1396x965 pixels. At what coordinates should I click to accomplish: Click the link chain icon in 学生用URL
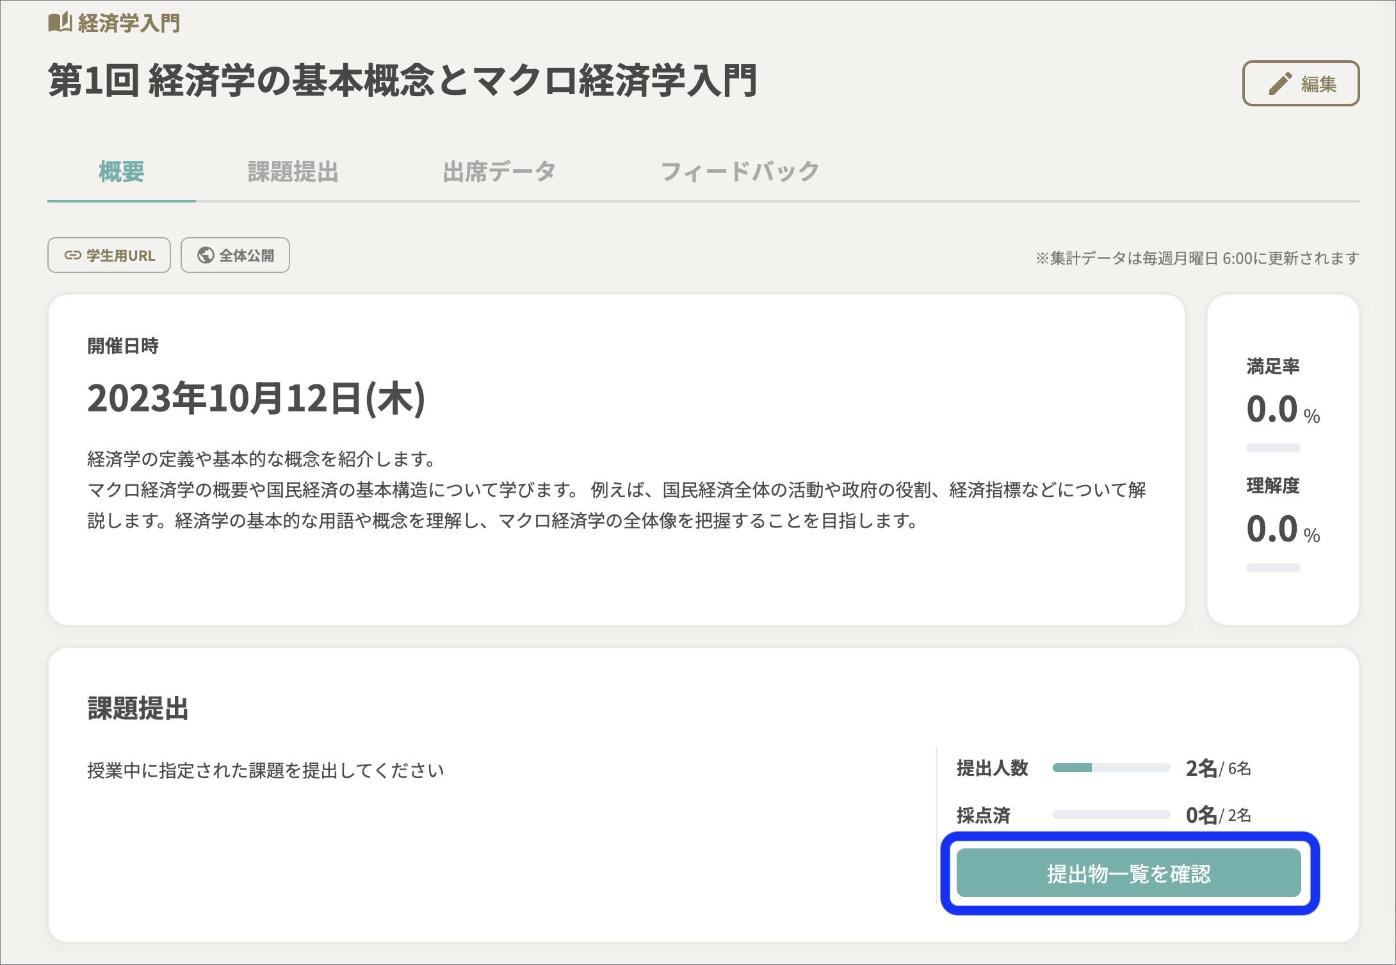click(x=73, y=256)
